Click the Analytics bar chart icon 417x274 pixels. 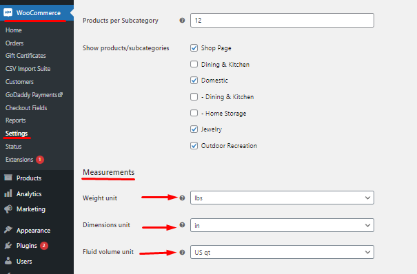point(8,193)
